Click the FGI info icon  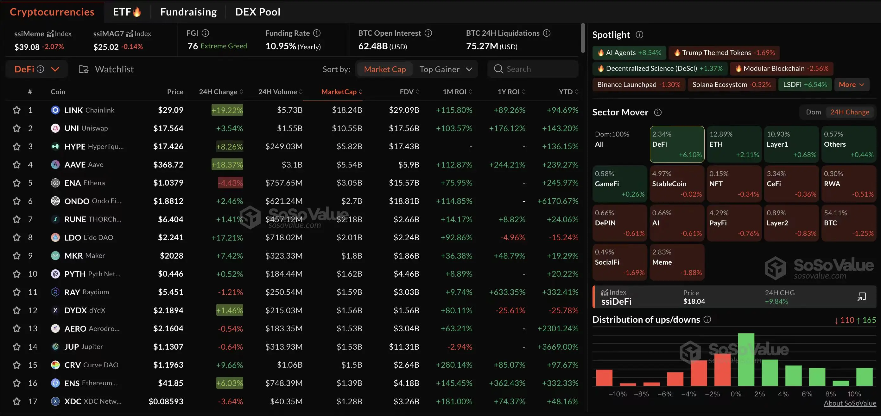(205, 33)
